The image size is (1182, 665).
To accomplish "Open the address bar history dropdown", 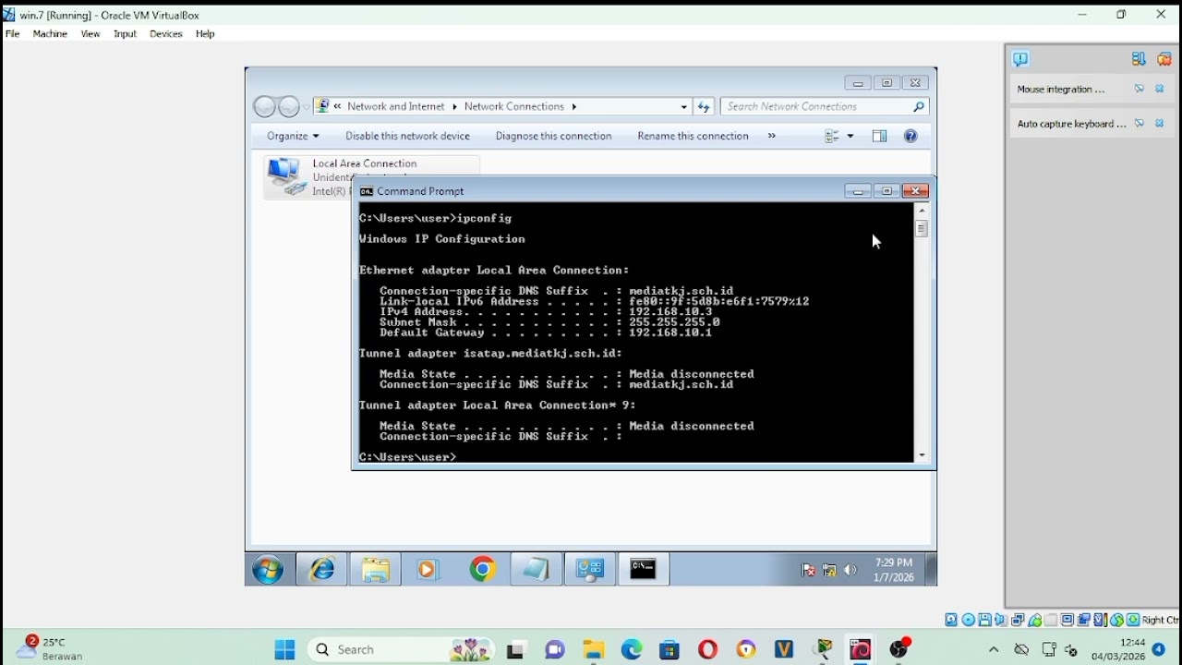I will [684, 107].
